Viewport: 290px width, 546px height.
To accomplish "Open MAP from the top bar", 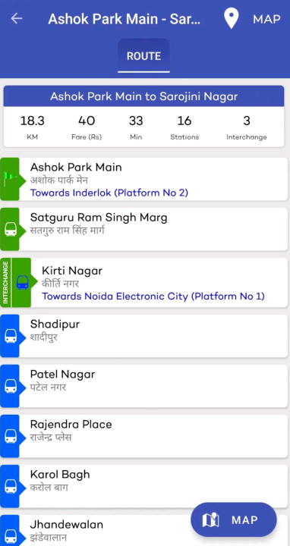I will [266, 19].
